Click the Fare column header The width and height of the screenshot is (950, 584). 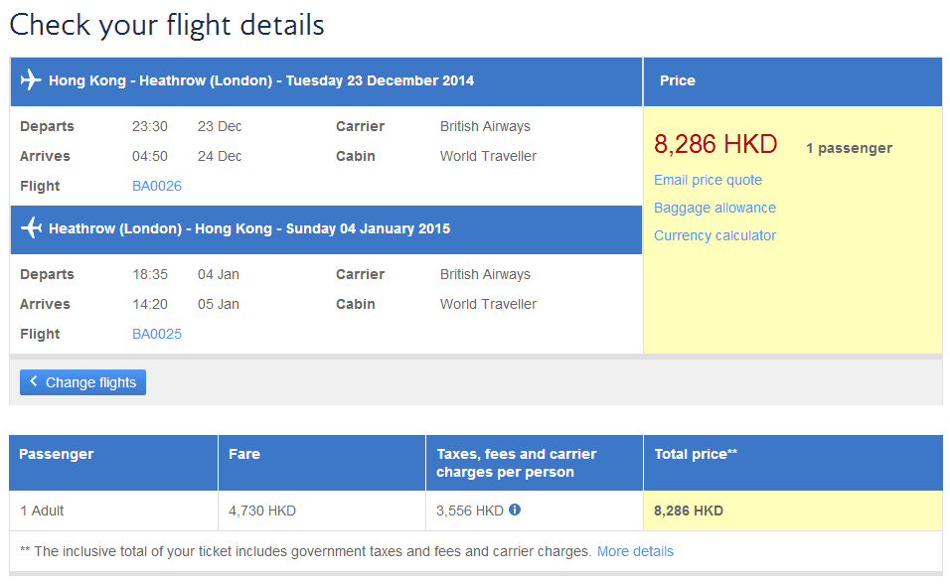244,454
